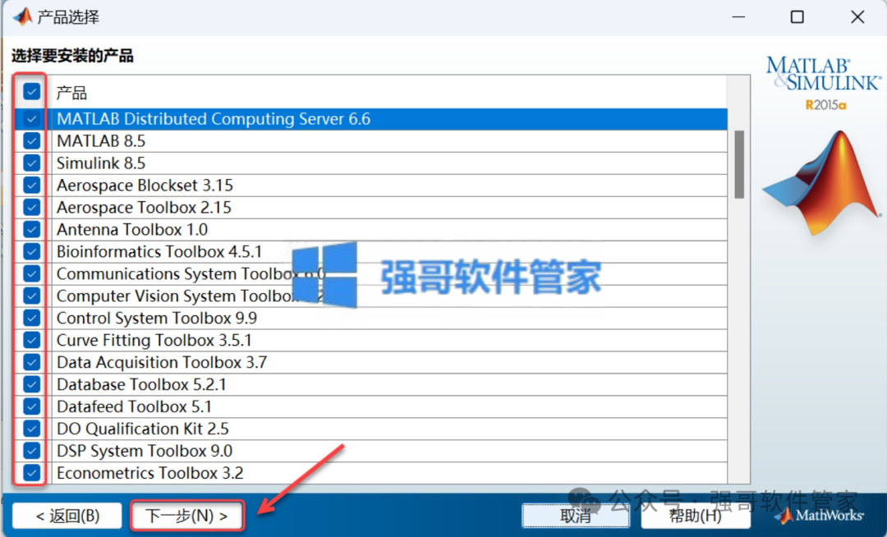
Task: Uncheck MATLAB Distributed Computing Server 6.6 checkbox
Action: [x=32, y=119]
